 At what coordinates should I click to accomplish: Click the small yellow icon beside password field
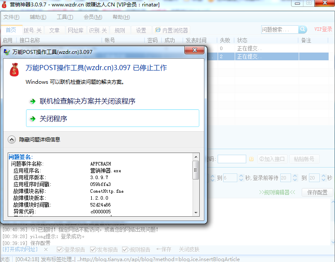(251, 159)
